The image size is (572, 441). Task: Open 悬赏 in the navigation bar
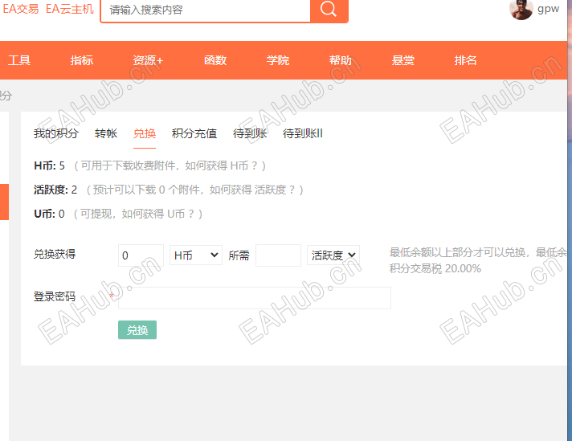click(403, 60)
